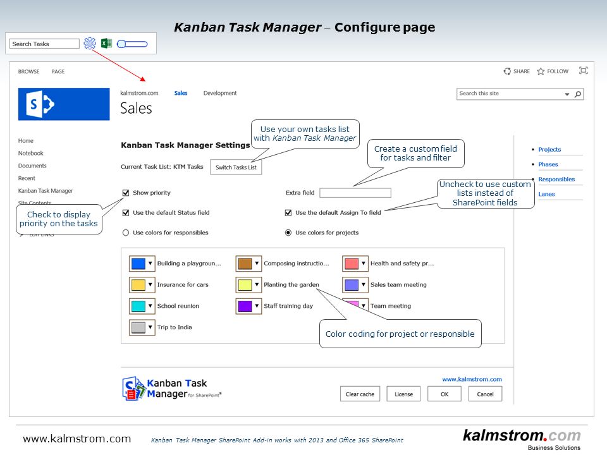
Task: Open Recent in left navigation
Action: (27, 178)
